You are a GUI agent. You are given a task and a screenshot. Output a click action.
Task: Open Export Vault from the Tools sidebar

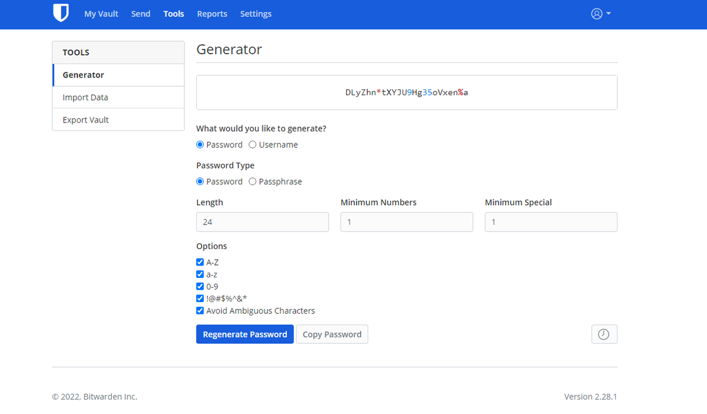(85, 119)
